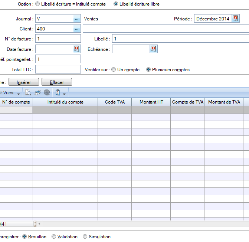The image size is (249, 242).
Task: Open the Vues dropdown menu
Action: pyautogui.click(x=10, y=93)
